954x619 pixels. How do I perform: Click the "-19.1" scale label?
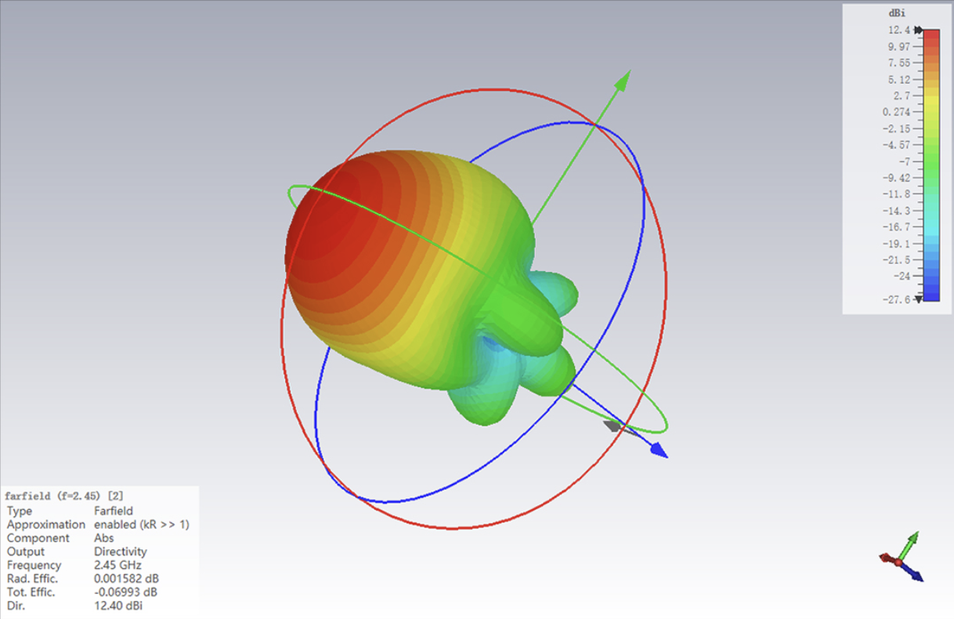(897, 244)
